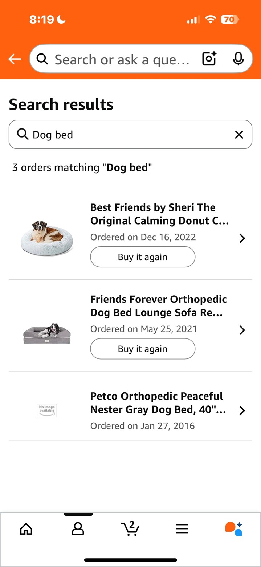Open camera lens visual search
This screenshot has width=261, height=567.
coord(209,59)
